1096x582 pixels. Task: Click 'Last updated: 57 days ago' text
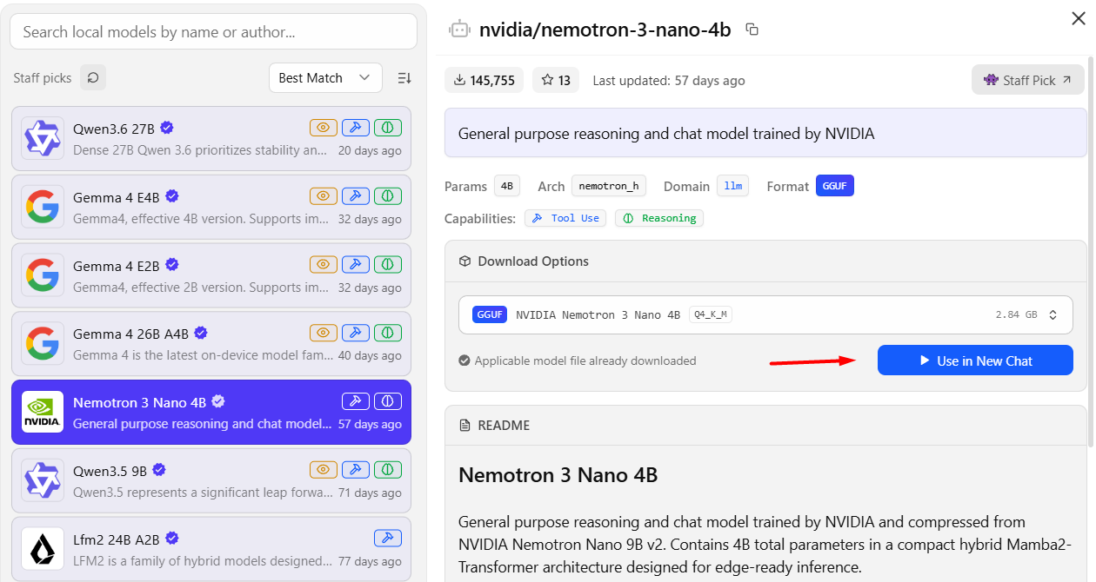click(x=669, y=80)
